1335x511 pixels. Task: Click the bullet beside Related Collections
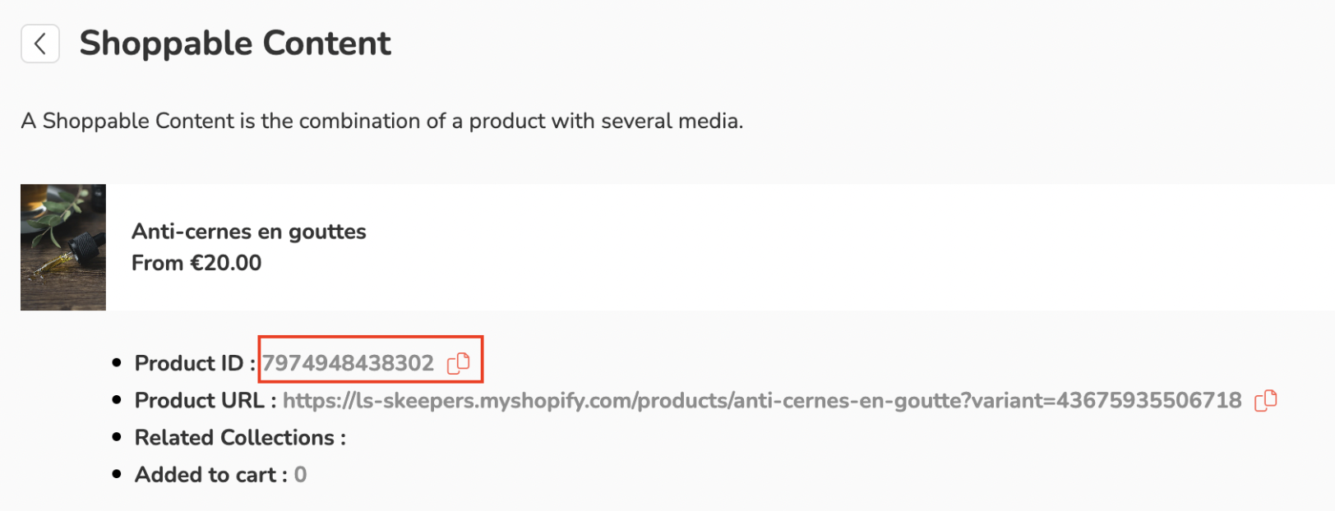[117, 438]
